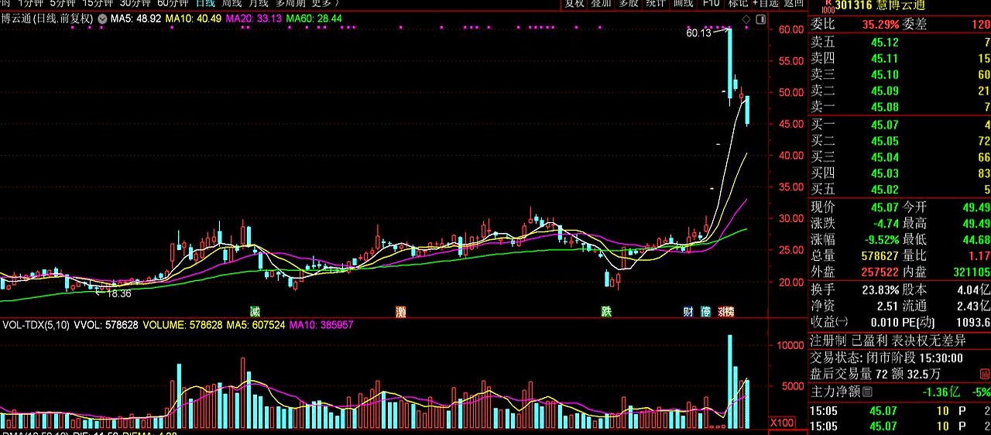Click the 激 event marker on chart

(x=400, y=311)
